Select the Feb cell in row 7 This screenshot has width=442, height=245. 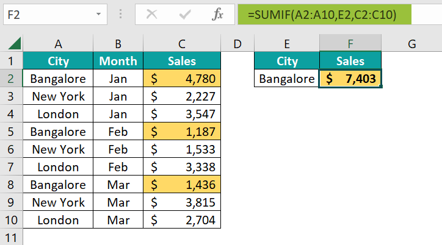click(x=118, y=167)
